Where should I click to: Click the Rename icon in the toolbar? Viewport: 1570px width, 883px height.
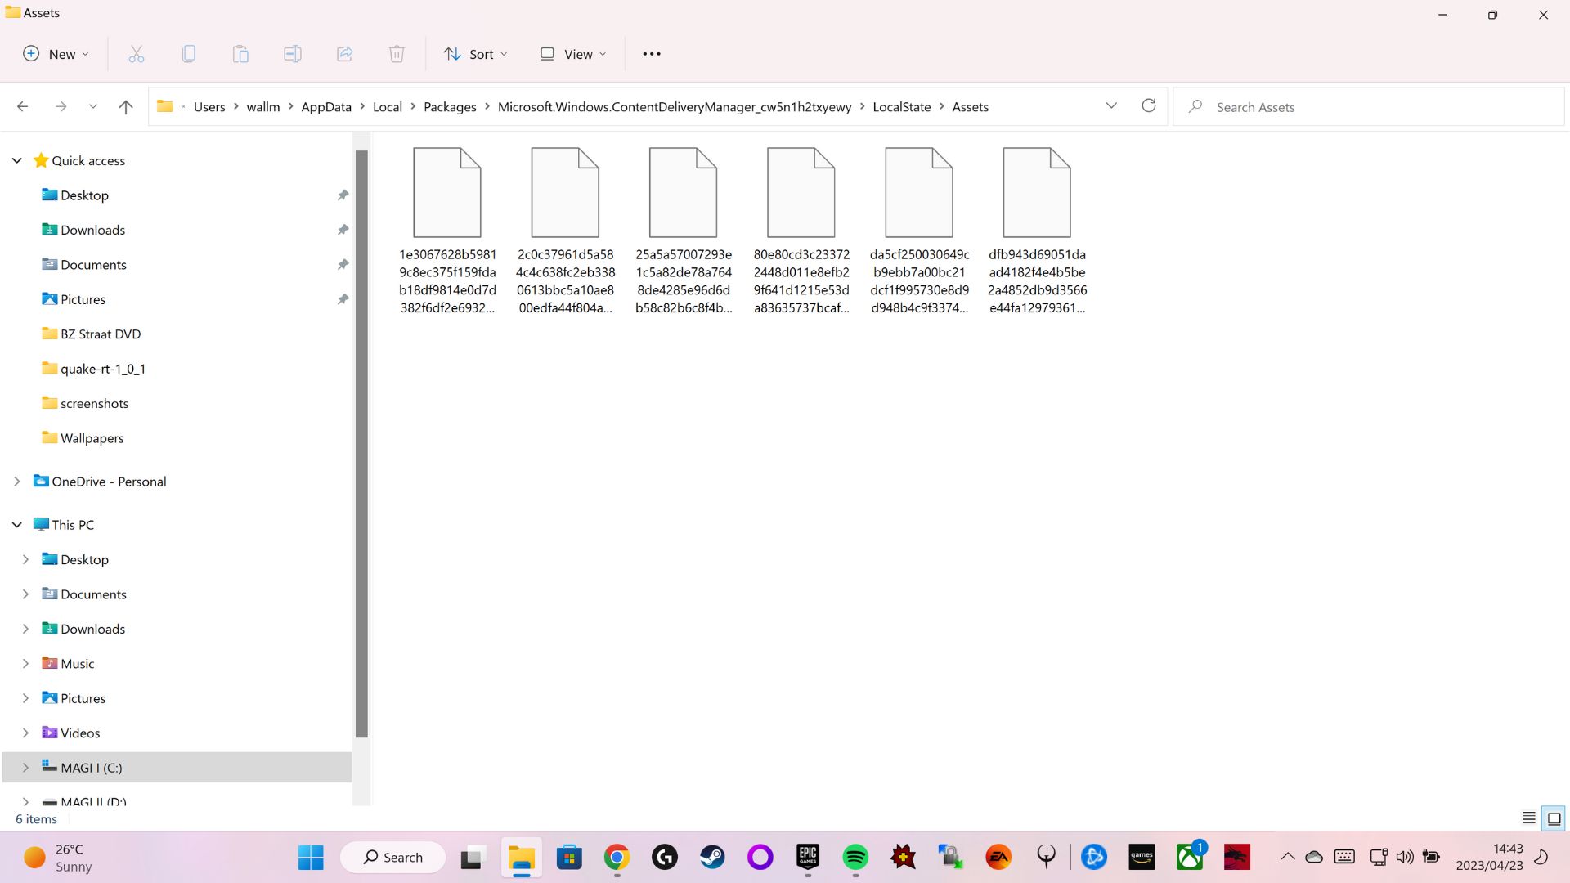click(x=293, y=53)
